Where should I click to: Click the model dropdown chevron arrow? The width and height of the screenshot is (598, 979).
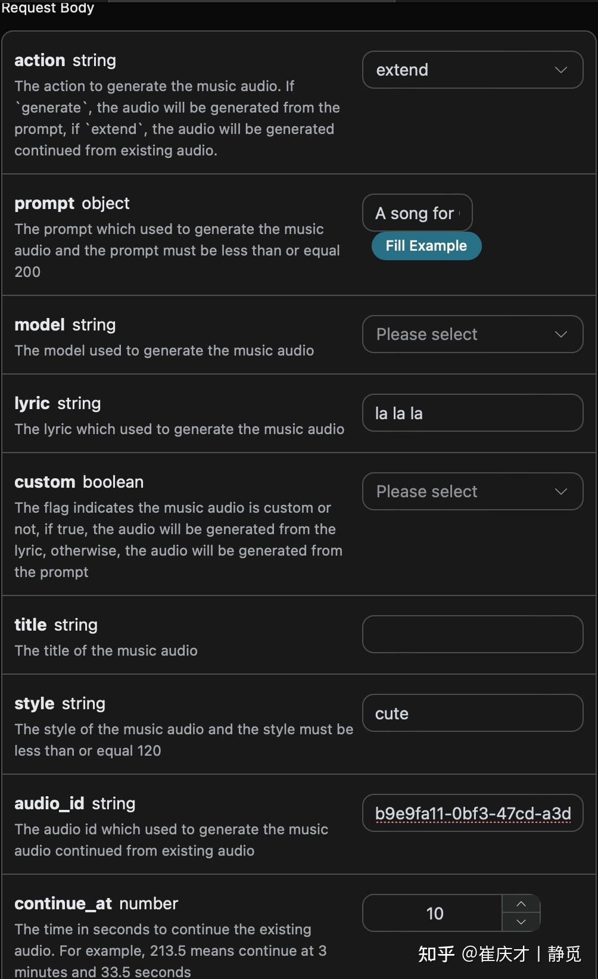click(560, 334)
